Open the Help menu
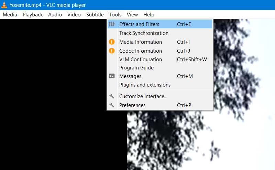The width and height of the screenshot is (275, 170). pyautogui.click(x=149, y=15)
